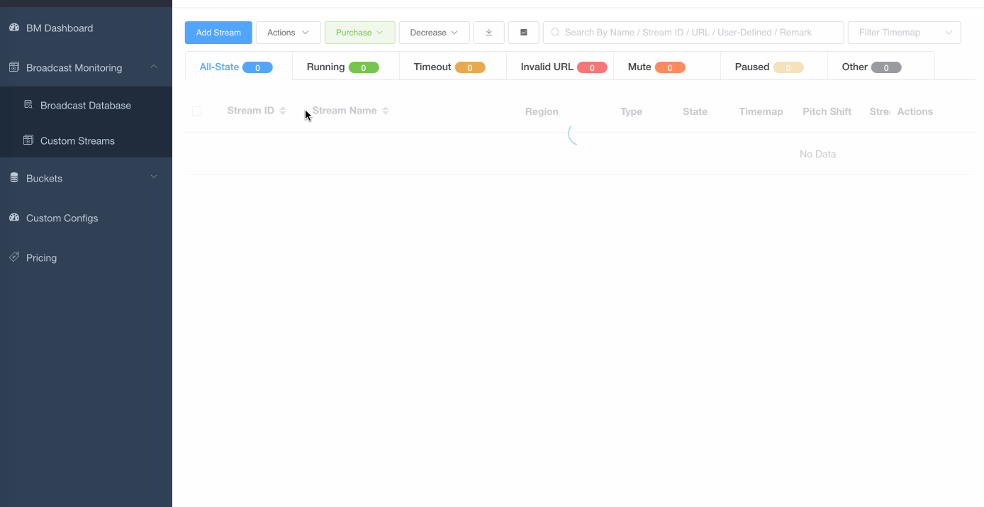Click the download icon button

(488, 33)
